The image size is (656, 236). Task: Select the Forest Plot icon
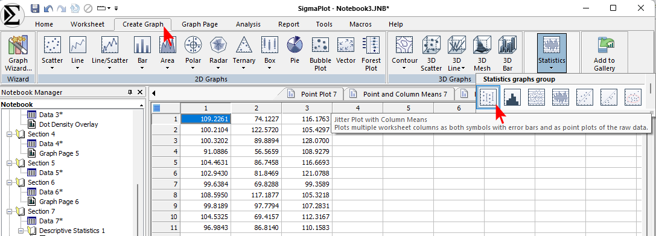(x=371, y=53)
